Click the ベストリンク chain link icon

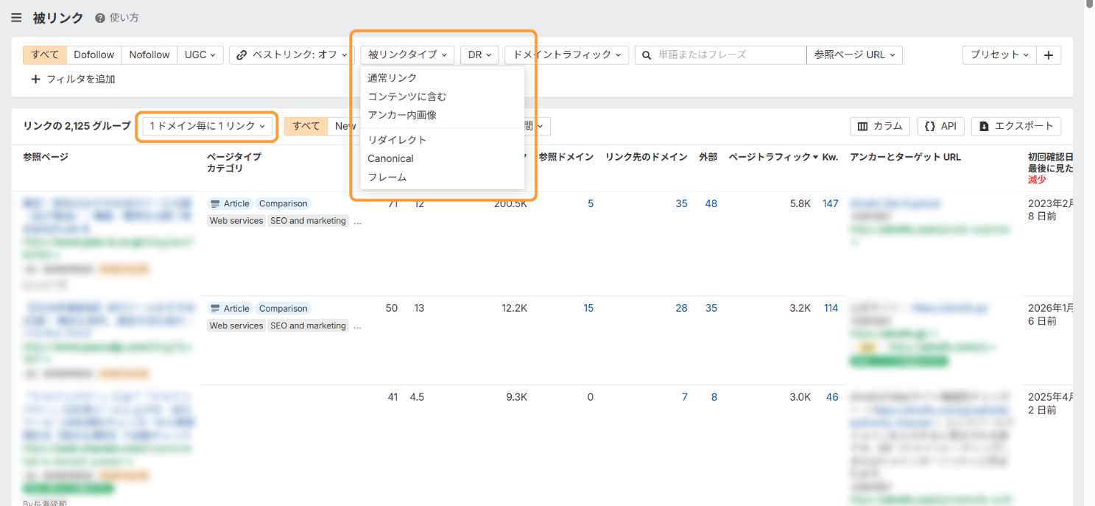click(242, 54)
